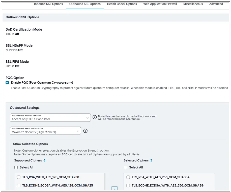The image size is (231, 192).
Task: Open the Allowed Encryption Strength dropdown
Action: [x=45, y=131]
